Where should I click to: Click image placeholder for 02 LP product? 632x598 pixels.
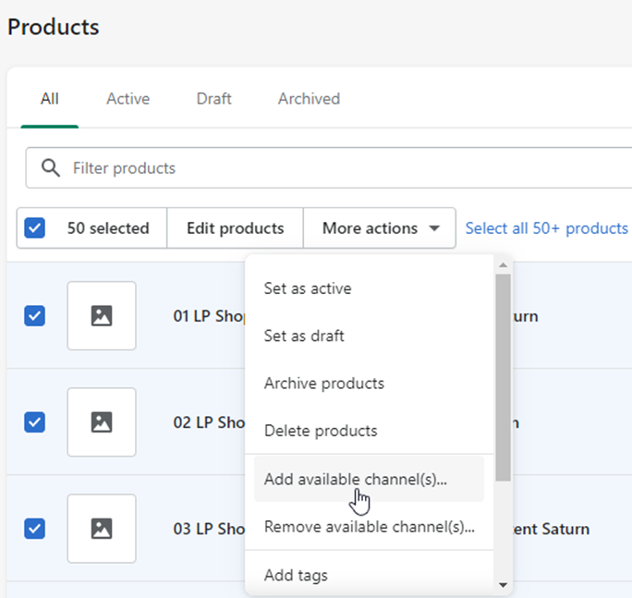click(102, 422)
